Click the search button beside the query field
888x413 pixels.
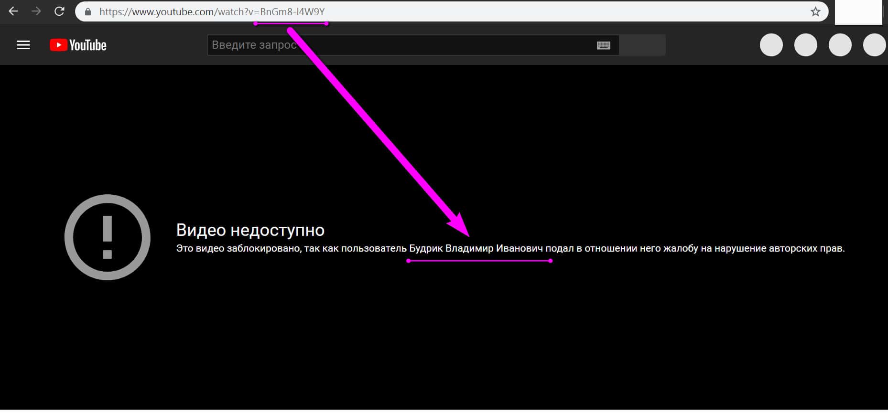click(642, 45)
